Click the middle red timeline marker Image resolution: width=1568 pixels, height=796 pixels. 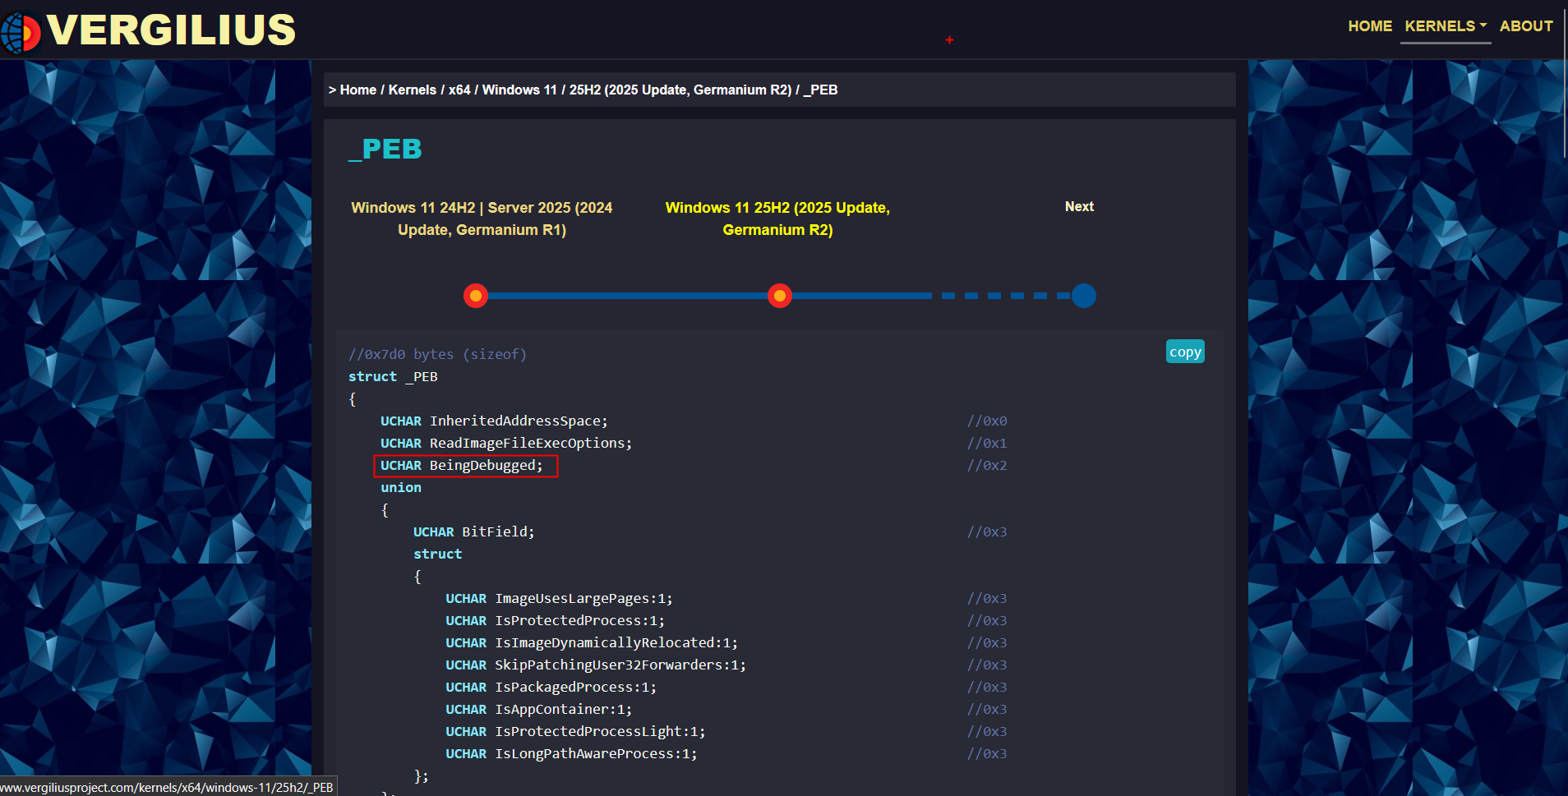coord(779,296)
